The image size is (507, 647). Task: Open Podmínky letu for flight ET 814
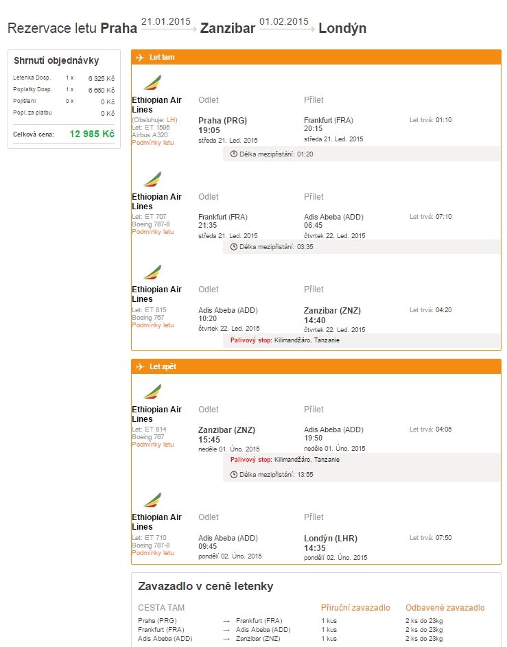point(153,445)
